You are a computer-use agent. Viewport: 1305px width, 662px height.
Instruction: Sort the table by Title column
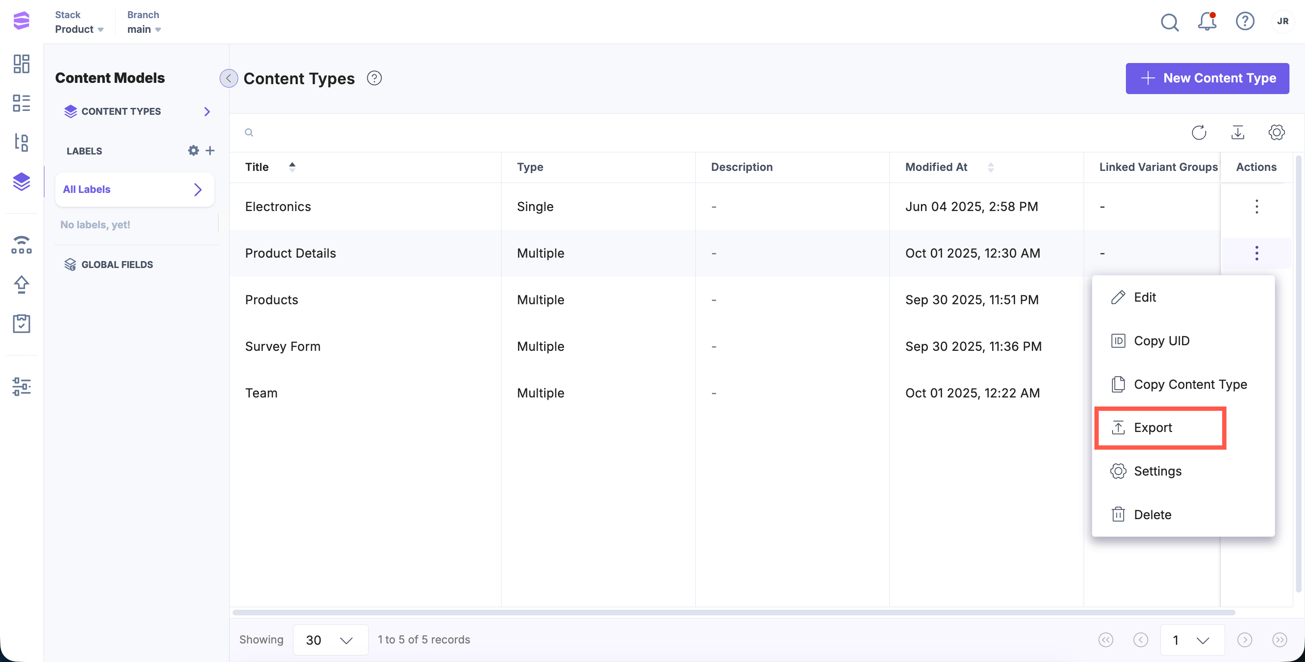[x=292, y=167]
